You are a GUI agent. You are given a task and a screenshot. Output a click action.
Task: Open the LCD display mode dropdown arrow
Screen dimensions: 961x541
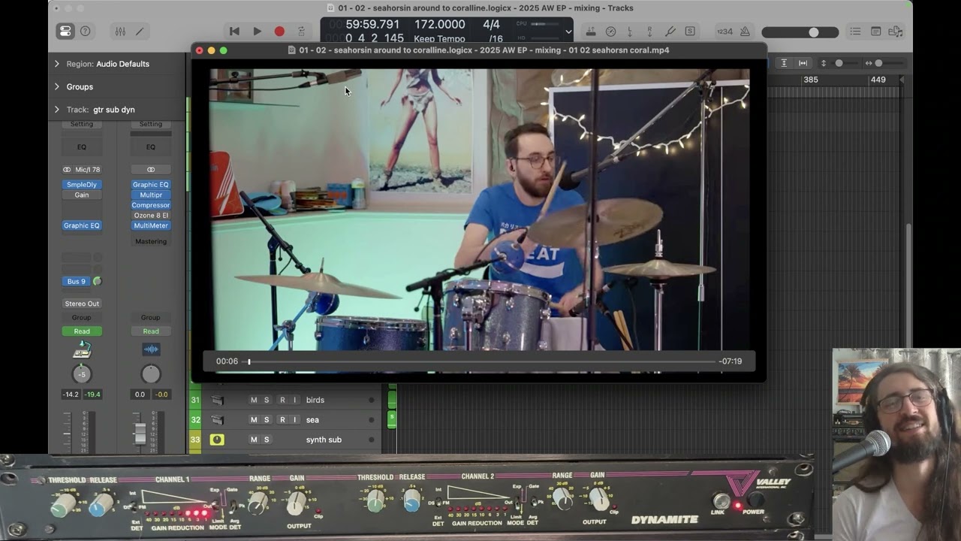(568, 32)
